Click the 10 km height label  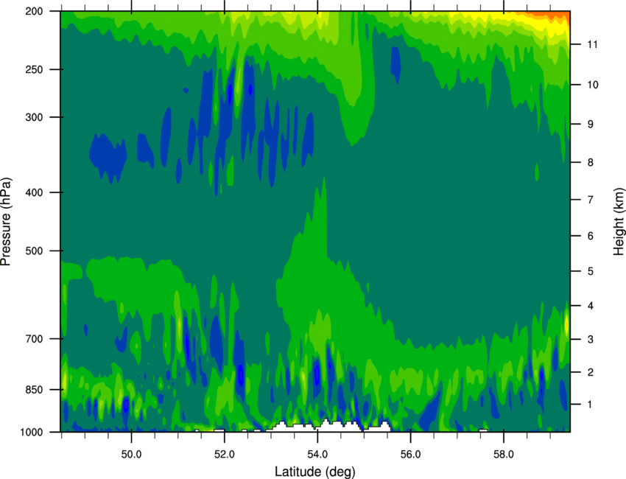point(592,85)
